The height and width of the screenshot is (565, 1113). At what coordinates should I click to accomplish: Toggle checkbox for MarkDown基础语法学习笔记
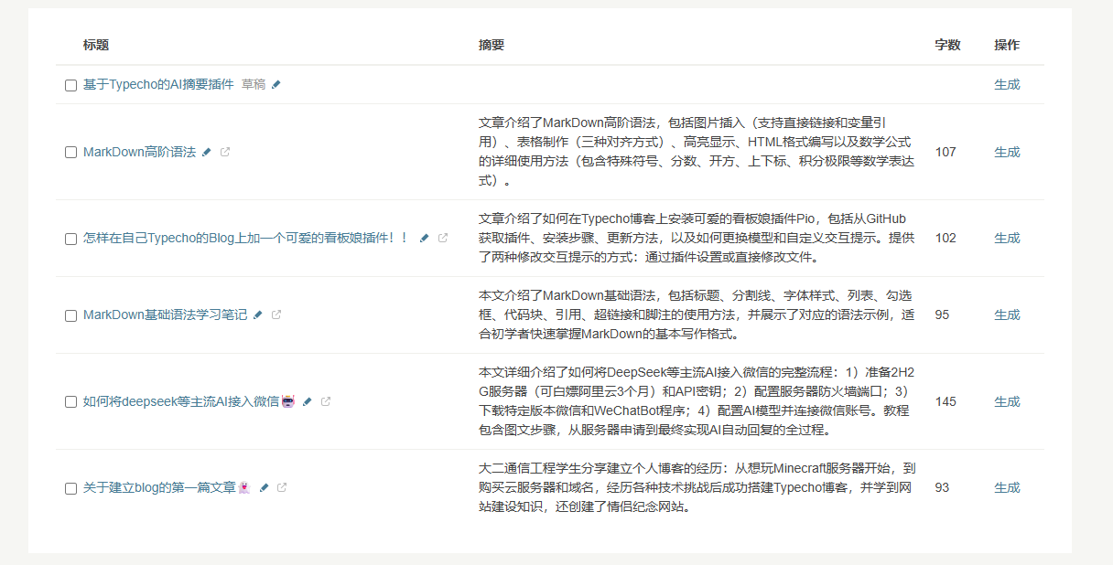[x=70, y=315]
